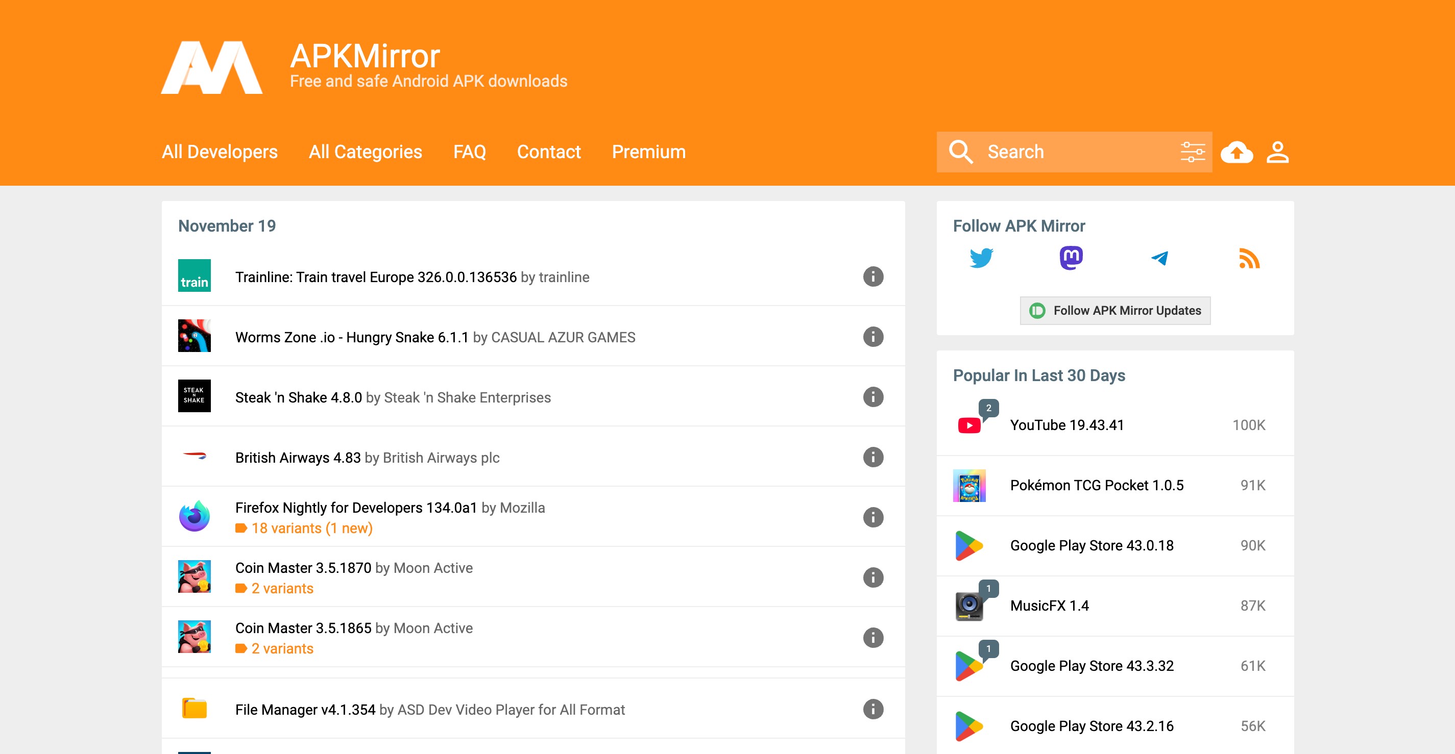This screenshot has width=1455, height=754.
Task: Open the user account profile icon
Action: click(x=1277, y=152)
